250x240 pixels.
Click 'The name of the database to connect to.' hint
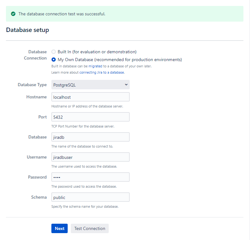pyautogui.click(x=82, y=146)
